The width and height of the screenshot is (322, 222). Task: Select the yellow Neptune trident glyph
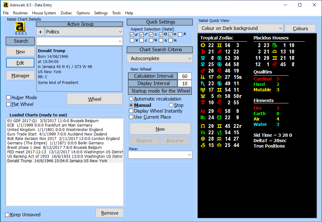coord(203,96)
